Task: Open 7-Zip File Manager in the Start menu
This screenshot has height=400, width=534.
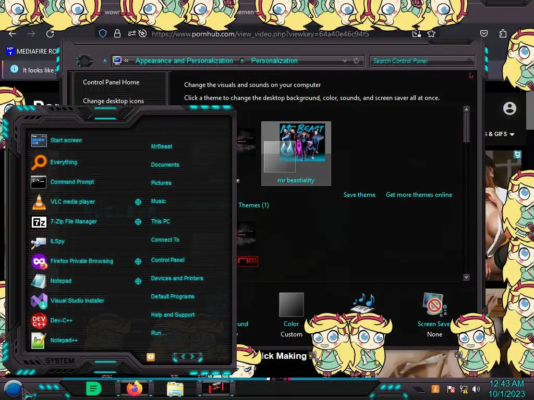Action: point(65,221)
